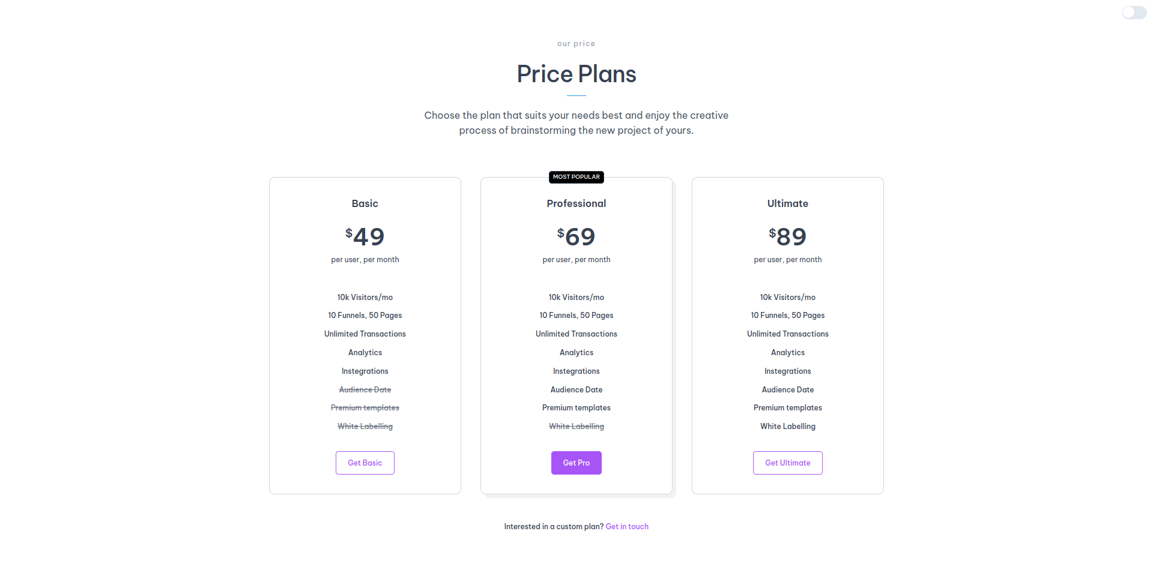1153x588 pixels.
Task: Toggle the switch in the top-right corner
Action: (1134, 13)
